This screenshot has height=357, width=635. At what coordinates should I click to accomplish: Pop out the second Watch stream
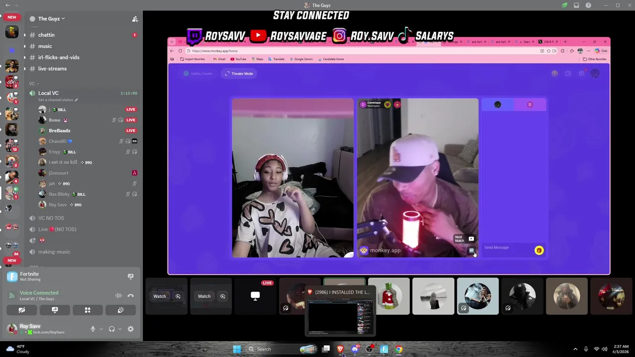[x=223, y=297]
